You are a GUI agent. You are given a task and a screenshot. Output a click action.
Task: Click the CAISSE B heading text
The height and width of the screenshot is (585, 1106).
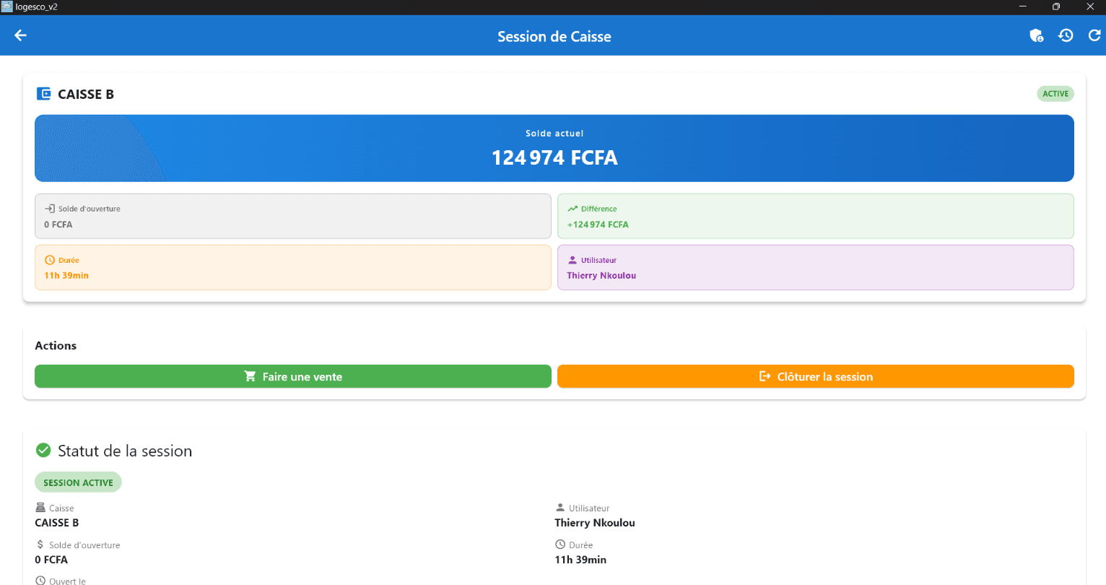click(86, 94)
